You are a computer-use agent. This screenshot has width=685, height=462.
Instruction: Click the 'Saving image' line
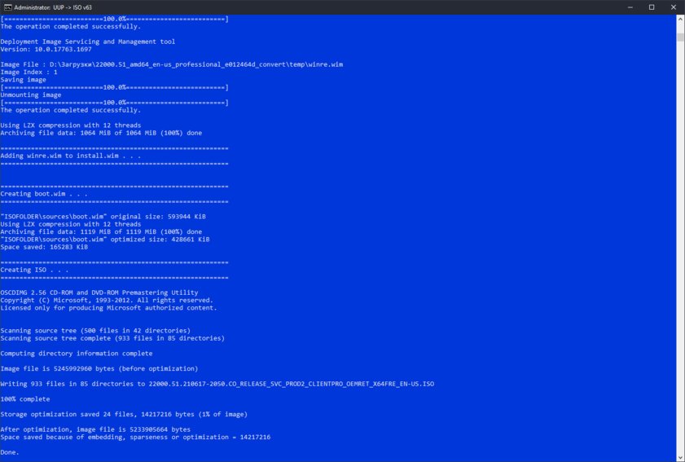(23, 80)
